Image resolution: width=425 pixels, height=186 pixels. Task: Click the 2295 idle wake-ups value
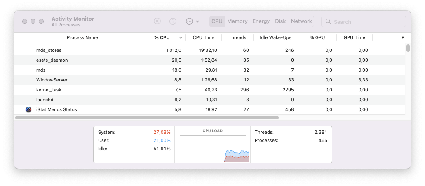pyautogui.click(x=288, y=90)
